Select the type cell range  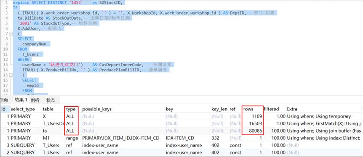72,138
